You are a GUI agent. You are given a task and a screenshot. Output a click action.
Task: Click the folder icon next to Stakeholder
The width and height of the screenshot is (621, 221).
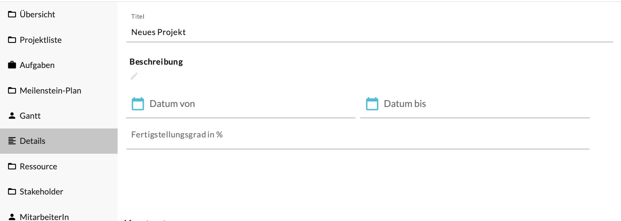(x=12, y=192)
